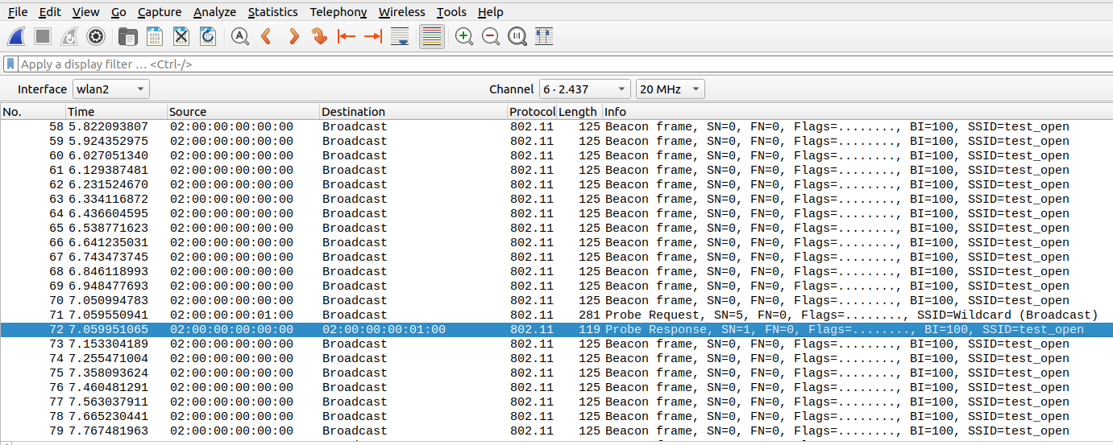Sort packets by the Source column header
The image size is (1113, 445).
point(243,112)
